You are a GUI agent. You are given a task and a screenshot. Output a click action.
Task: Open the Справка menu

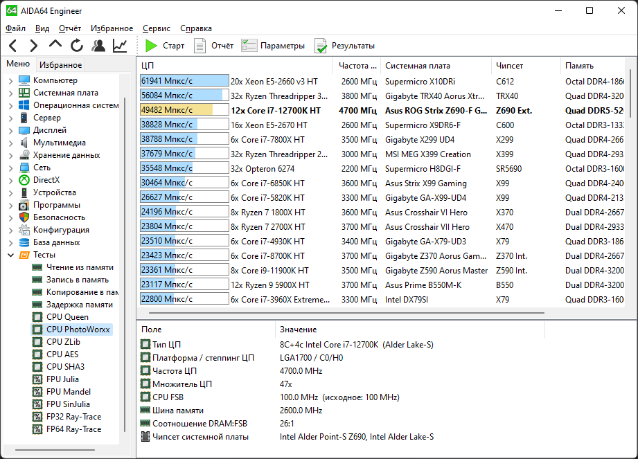[x=196, y=28]
